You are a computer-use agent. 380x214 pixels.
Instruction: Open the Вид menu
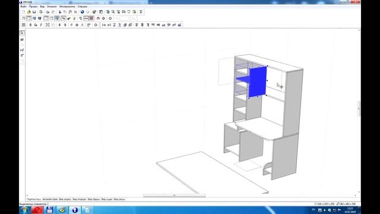coord(42,7)
